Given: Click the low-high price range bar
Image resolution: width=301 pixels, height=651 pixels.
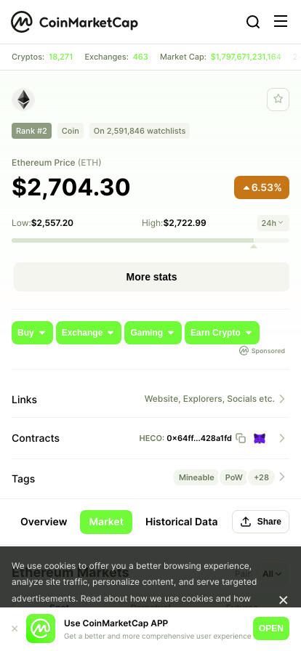Looking at the screenshot, I should [x=150, y=240].
